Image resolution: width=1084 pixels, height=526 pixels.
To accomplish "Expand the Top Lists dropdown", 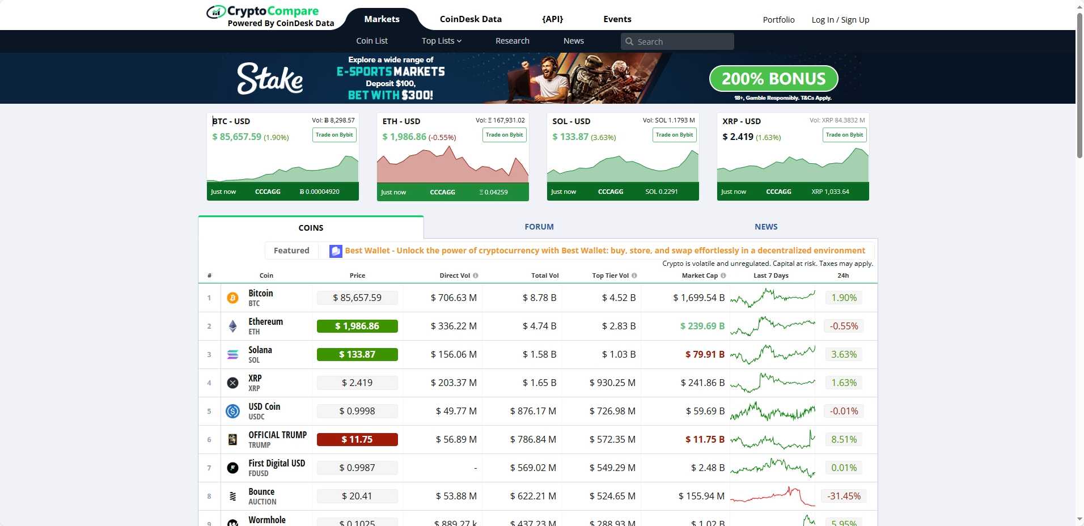I will 441,40.
